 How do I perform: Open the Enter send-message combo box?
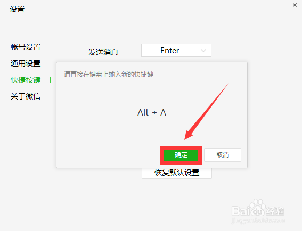point(176,51)
